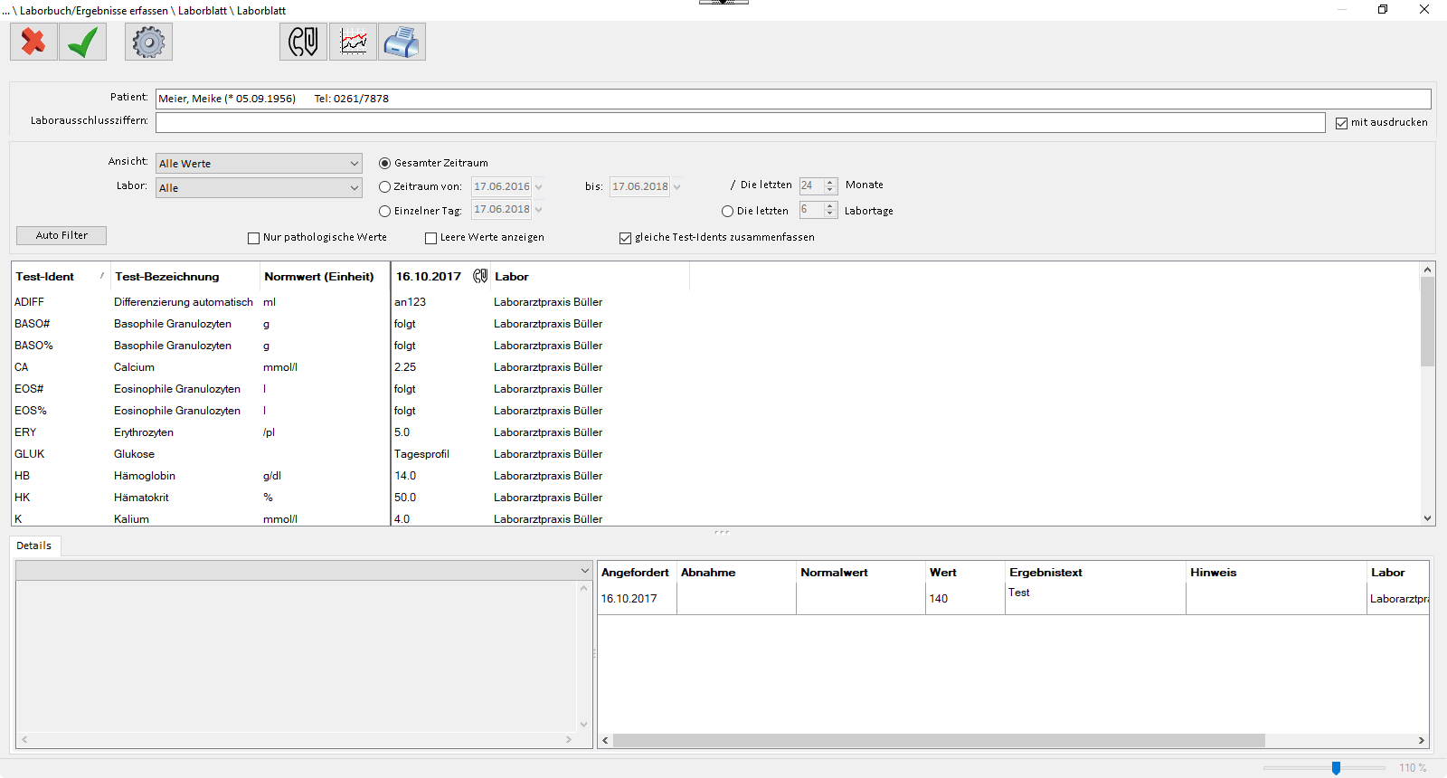Click the Auto Filter button
This screenshot has height=778, width=1447.
61,235
